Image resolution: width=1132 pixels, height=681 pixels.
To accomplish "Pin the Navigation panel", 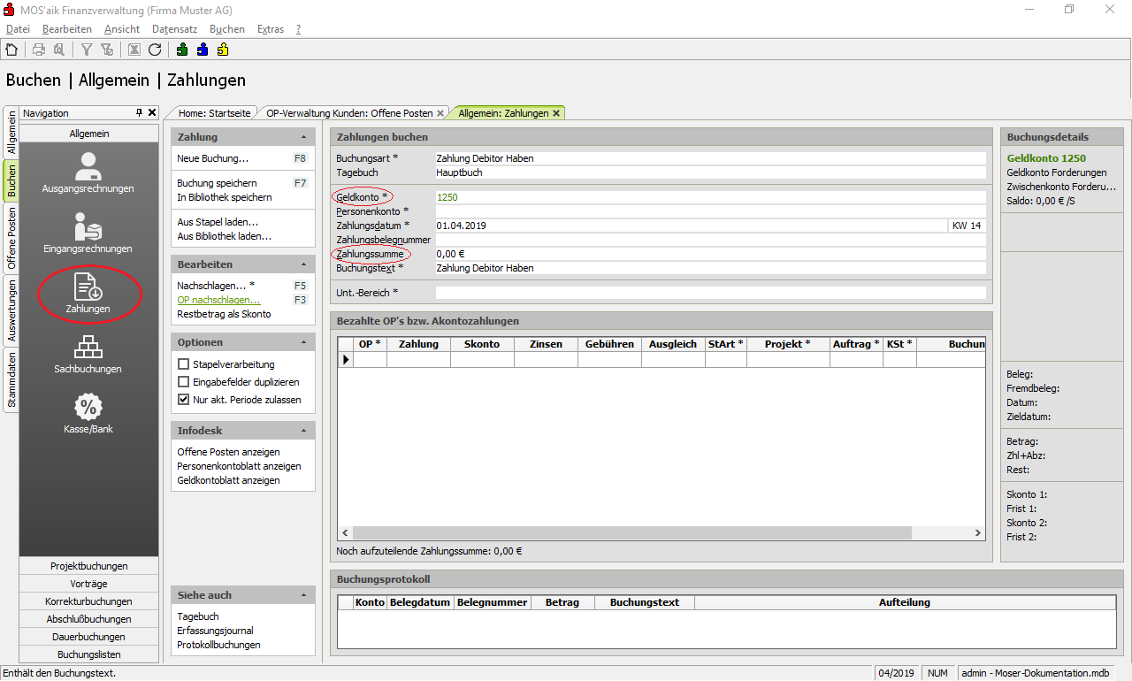I will click(139, 113).
